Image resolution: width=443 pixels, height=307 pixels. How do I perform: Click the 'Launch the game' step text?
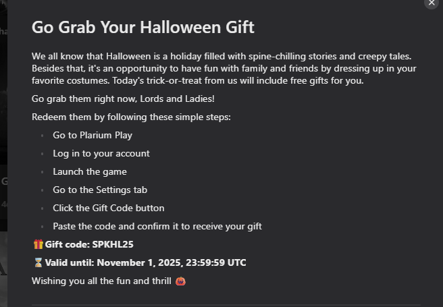(90, 171)
